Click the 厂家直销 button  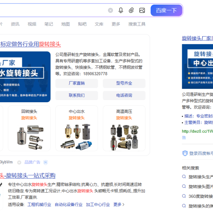[x=77, y=83]
